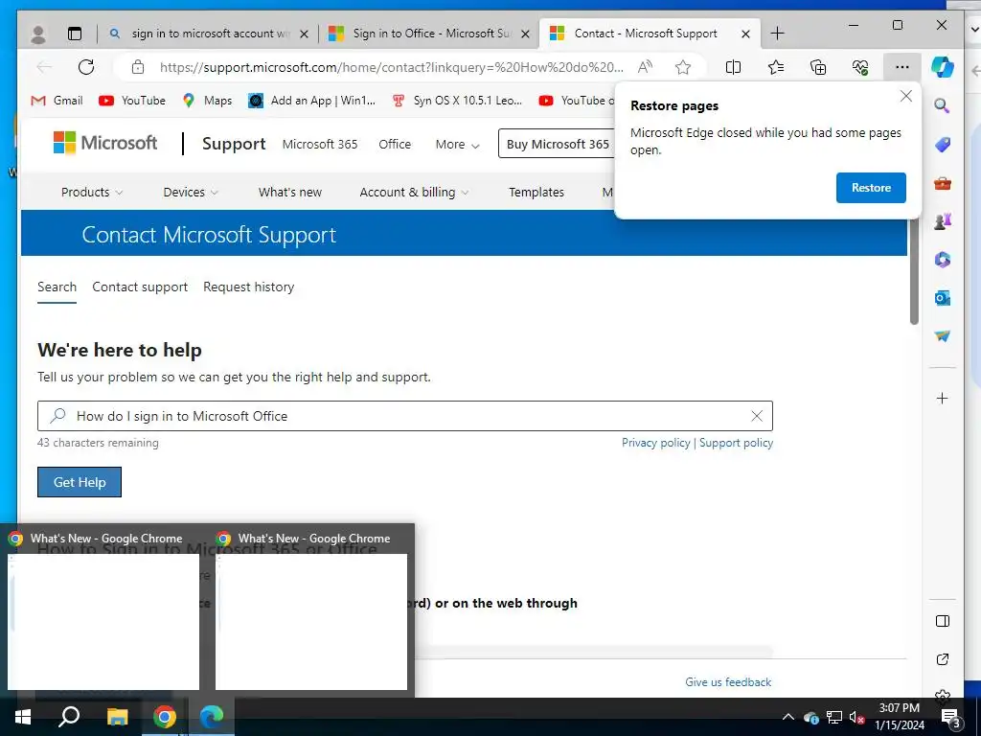The image size is (981, 736).
Task: Open split screen icon
Action: pyautogui.click(x=733, y=67)
